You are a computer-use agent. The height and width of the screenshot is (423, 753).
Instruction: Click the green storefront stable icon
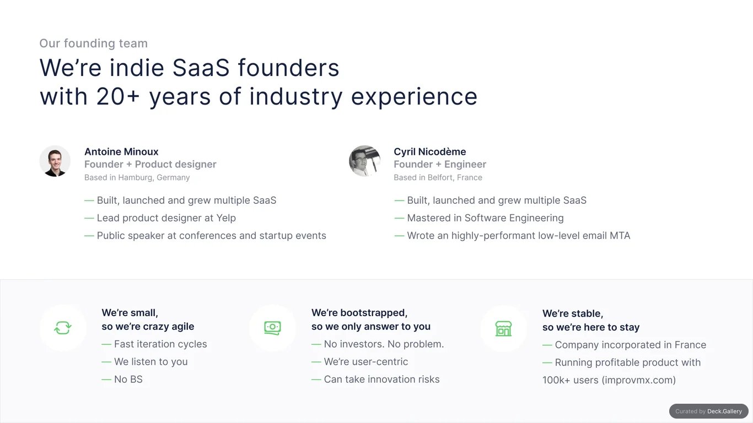coord(503,329)
